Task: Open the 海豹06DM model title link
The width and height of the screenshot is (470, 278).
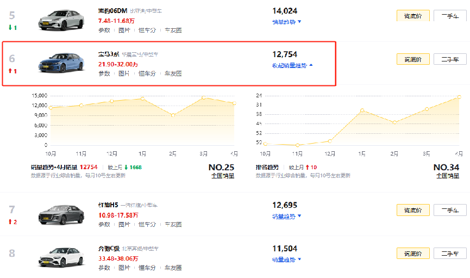Action: (112, 11)
